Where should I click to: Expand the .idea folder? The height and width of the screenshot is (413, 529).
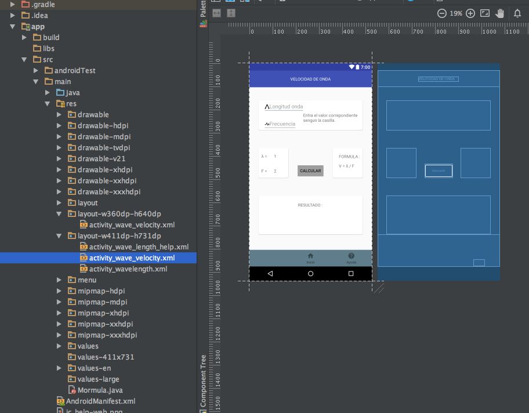[x=13, y=15]
